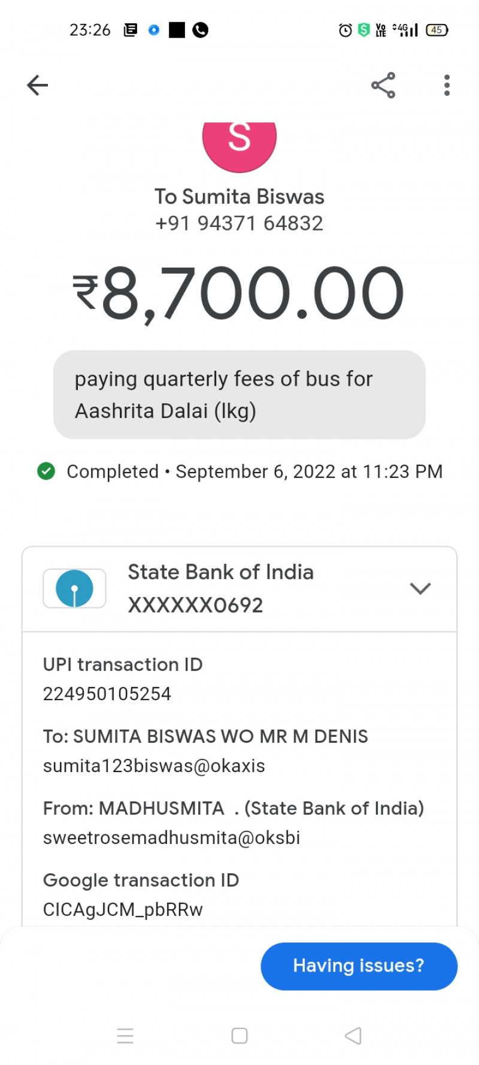Tap the ₹8,700.00 amount
The width and height of the screenshot is (479, 1065).
239,294
